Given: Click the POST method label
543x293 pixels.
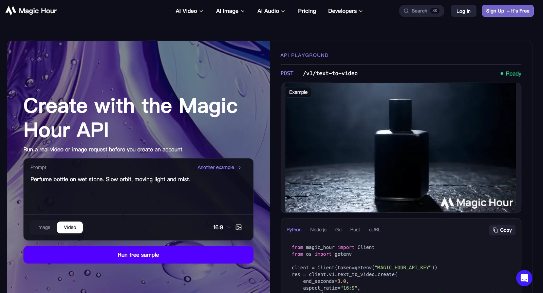Looking at the screenshot, I should 287,73.
